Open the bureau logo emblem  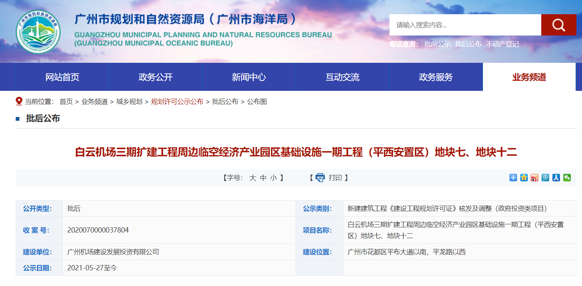[x=38, y=32]
